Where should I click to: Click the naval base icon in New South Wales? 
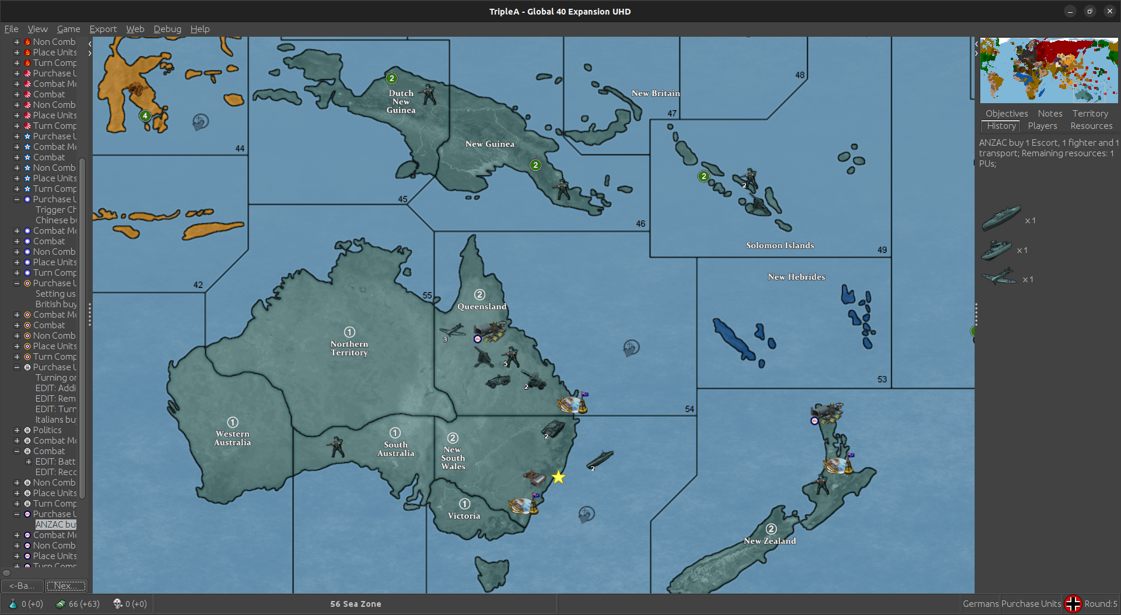[523, 504]
